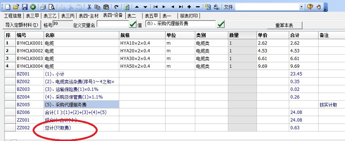Click the 重算本表 button

coord(284,25)
